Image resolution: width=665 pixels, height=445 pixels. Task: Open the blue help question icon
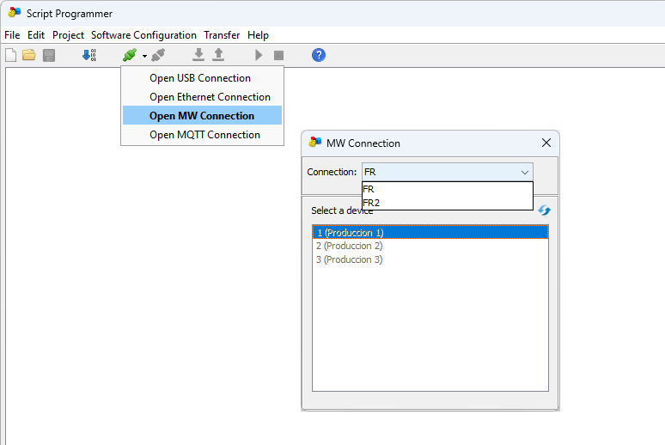click(319, 55)
